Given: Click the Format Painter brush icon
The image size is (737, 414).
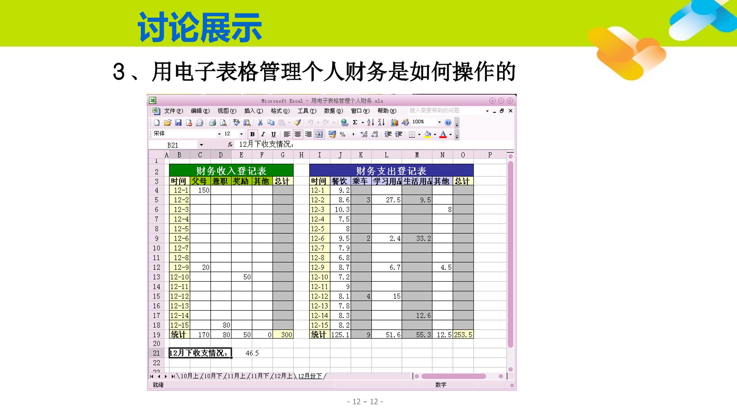Looking at the screenshot, I should click(297, 123).
